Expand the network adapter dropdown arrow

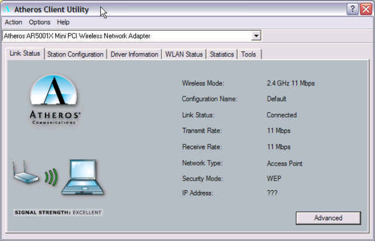tap(256, 36)
